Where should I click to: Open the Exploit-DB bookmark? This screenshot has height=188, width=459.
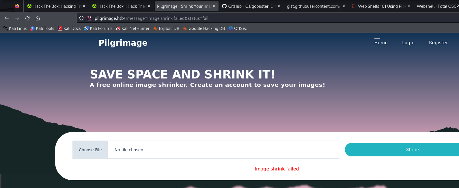(x=166, y=28)
